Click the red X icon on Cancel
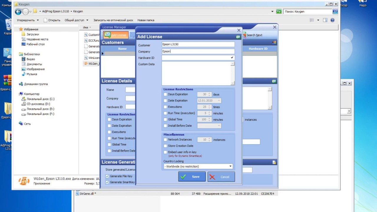Screen dimensions: 377x212 [x=212, y=177]
